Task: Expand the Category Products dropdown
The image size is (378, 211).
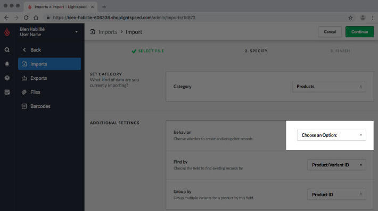Action: click(329, 87)
